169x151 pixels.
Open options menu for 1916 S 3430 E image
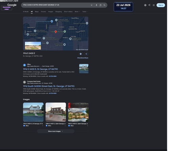[43, 126]
